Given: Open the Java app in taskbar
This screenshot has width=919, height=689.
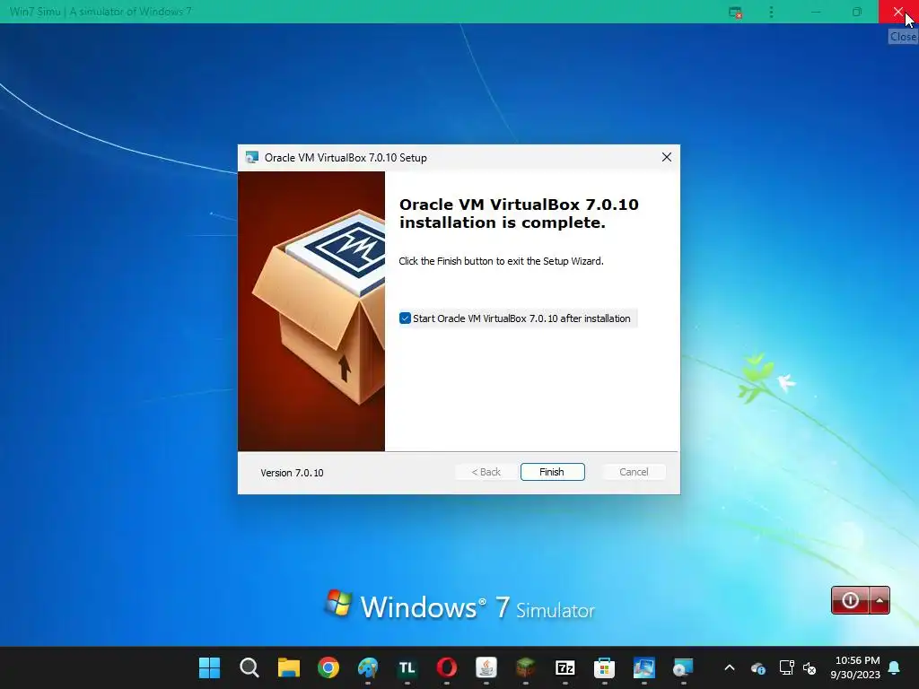Looking at the screenshot, I should coord(486,667).
